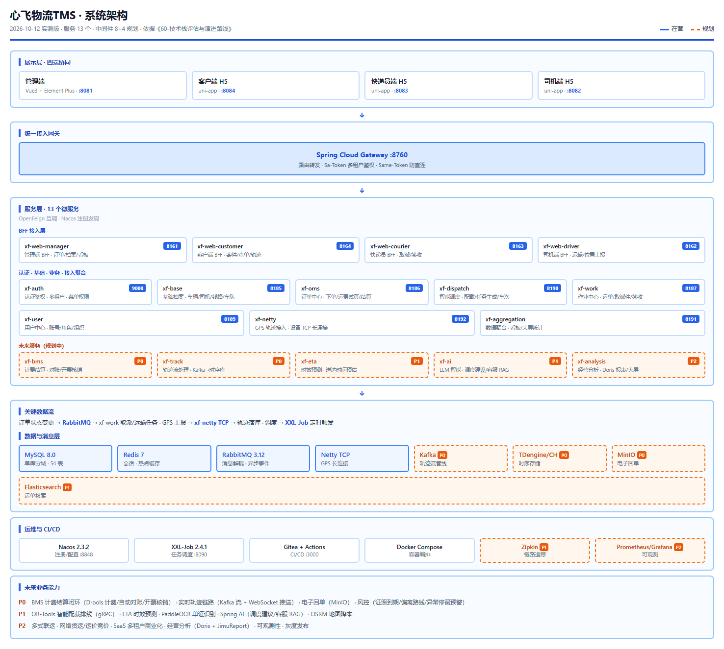Viewport: 724px width, 649px height.
Task: Click the 在营 solid line legend marker
Action: (x=665, y=29)
